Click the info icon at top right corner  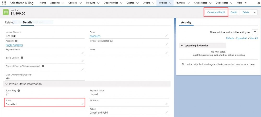258,3
